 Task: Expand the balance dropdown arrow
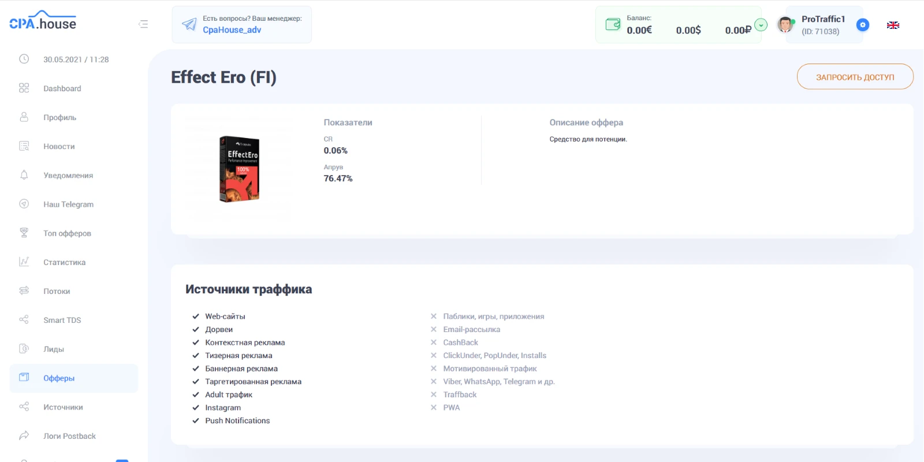761,25
